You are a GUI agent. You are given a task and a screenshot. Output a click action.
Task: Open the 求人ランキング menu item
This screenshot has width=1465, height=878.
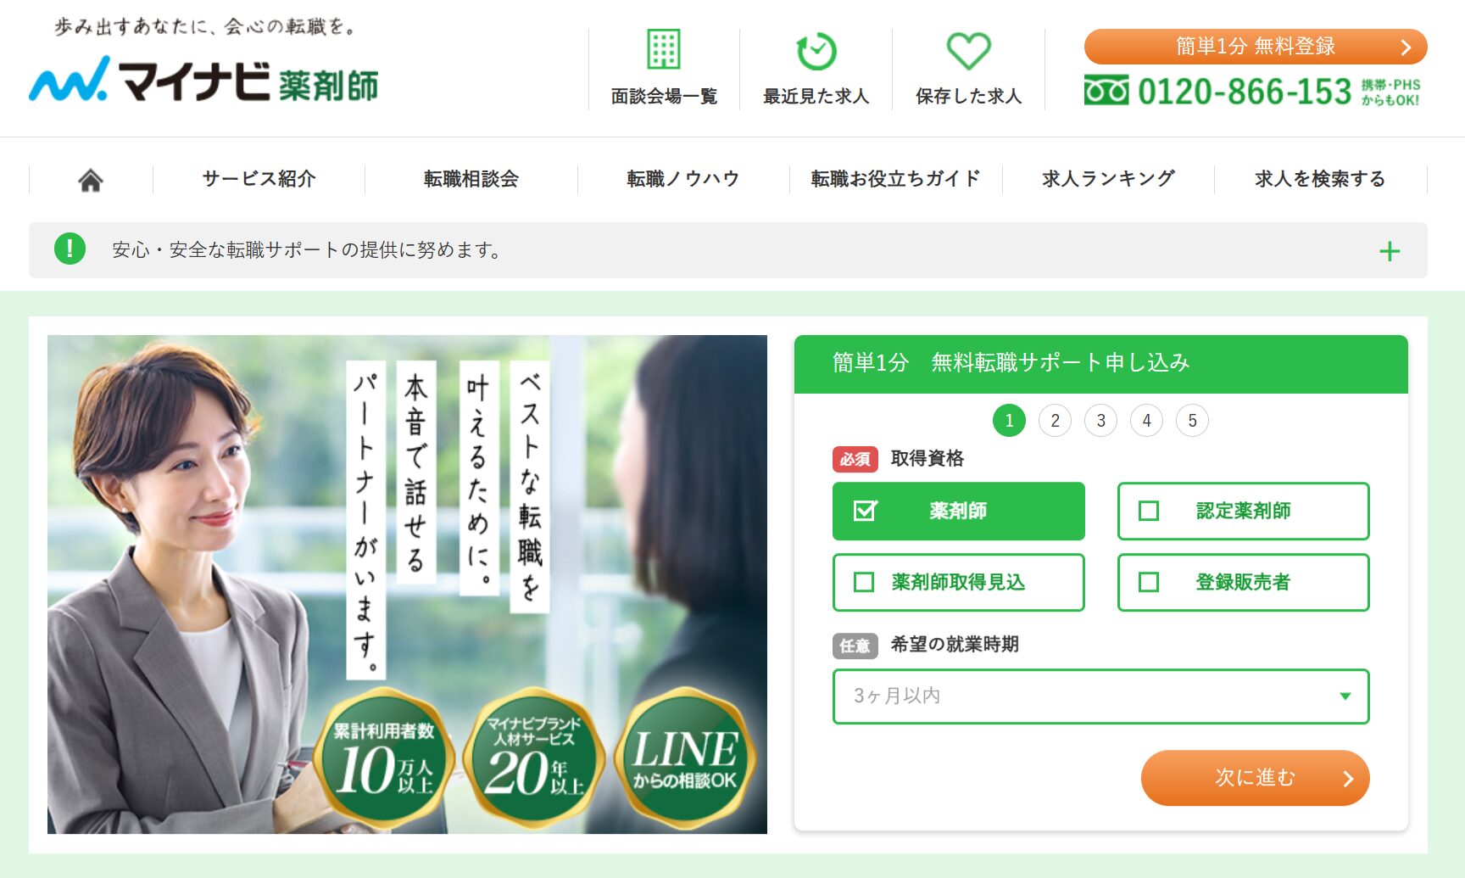point(1108,179)
